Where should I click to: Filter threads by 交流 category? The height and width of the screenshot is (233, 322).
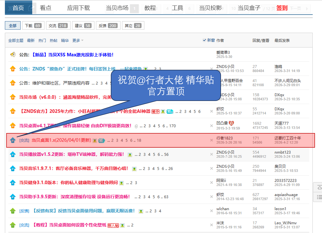point(58,25)
